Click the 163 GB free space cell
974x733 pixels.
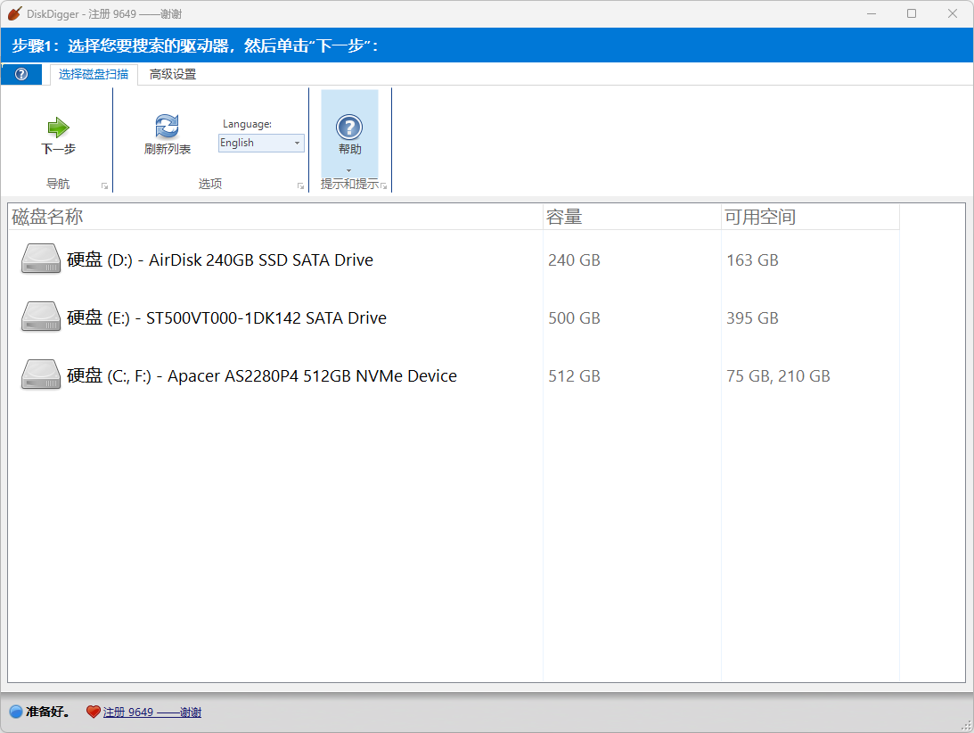click(752, 259)
